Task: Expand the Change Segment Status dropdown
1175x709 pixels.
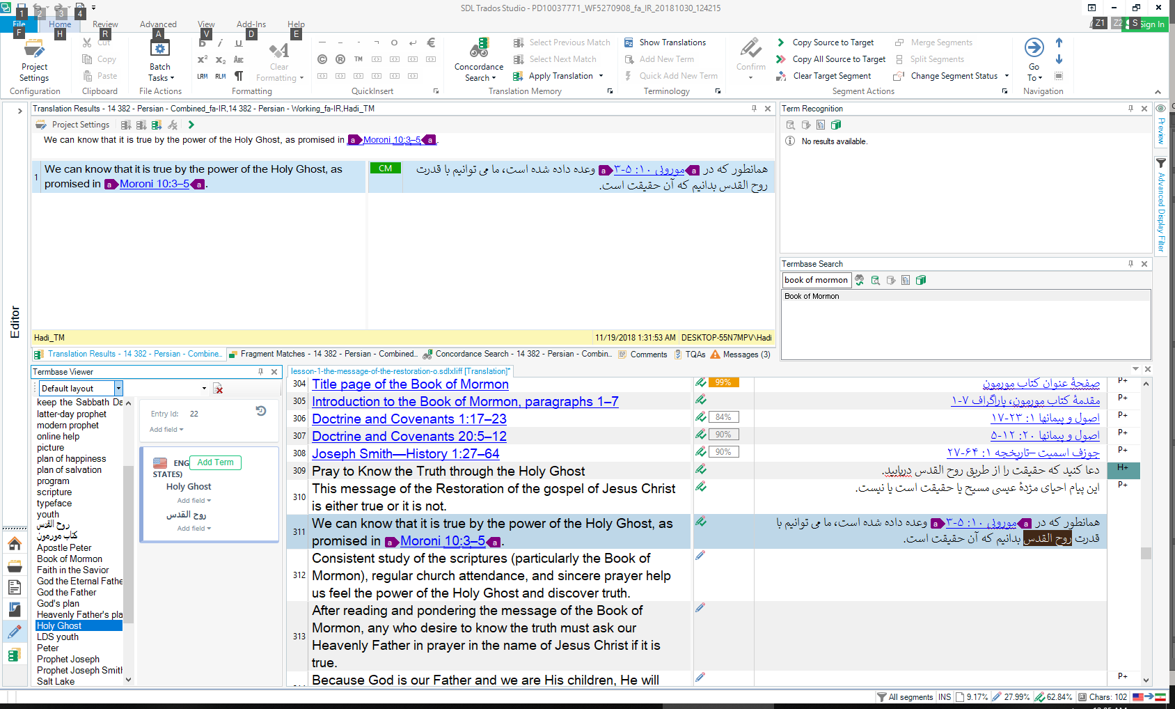Action: (x=1007, y=76)
